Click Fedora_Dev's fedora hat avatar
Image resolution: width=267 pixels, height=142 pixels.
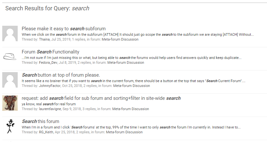coord(10,57)
